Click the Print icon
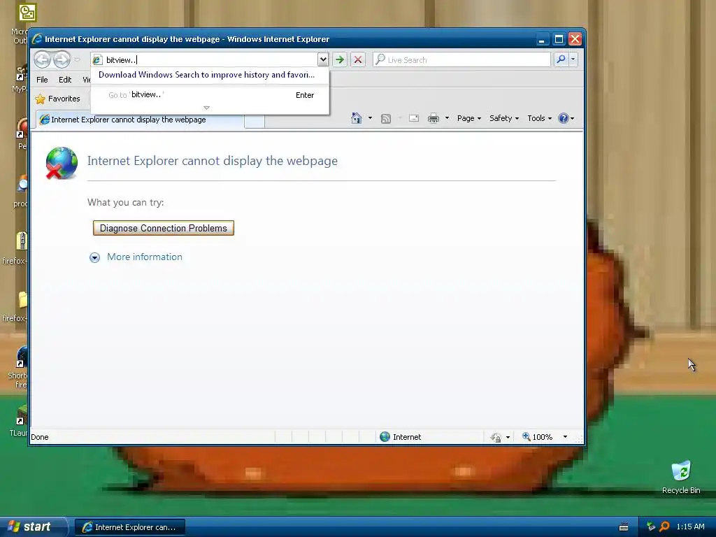Viewport: 716px width, 537px height. [434, 118]
